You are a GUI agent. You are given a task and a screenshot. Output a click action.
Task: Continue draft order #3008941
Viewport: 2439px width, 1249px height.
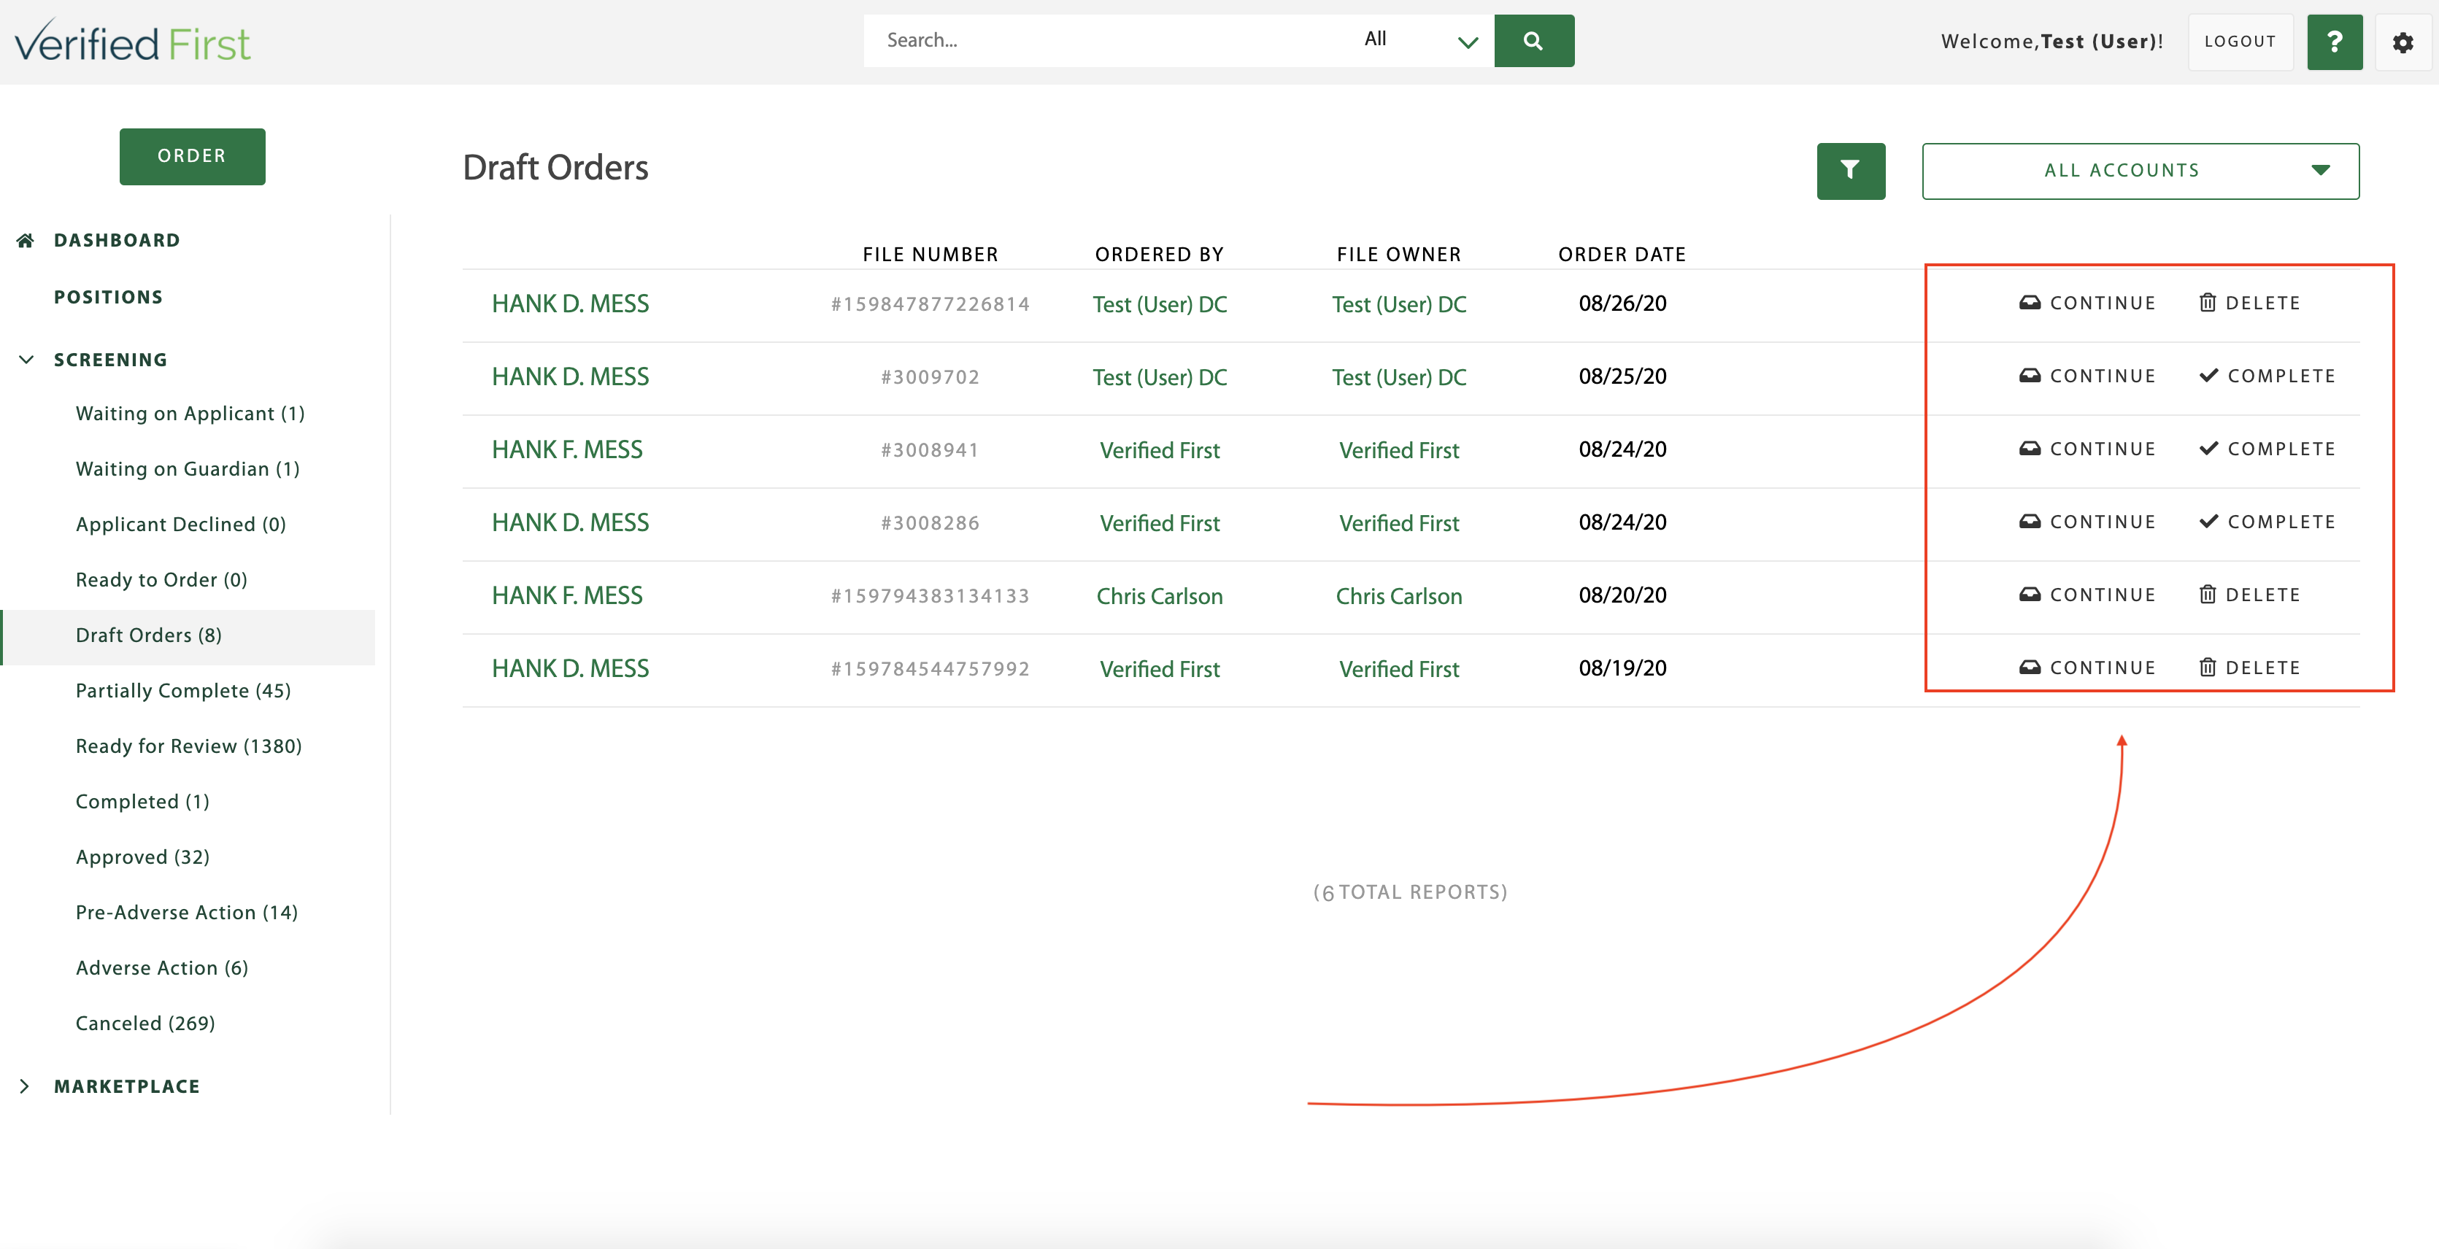pyautogui.click(x=2087, y=449)
